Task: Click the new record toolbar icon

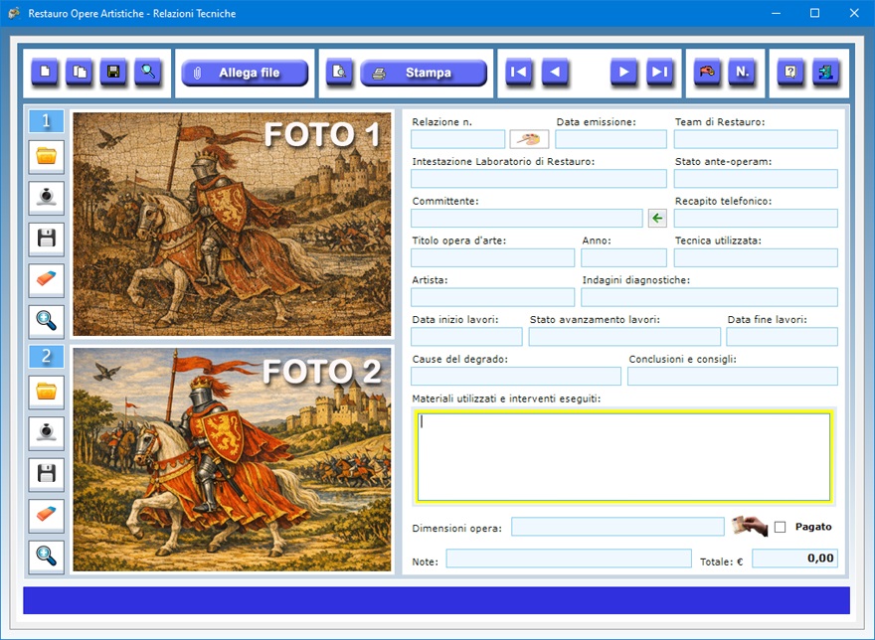Action: click(45, 72)
